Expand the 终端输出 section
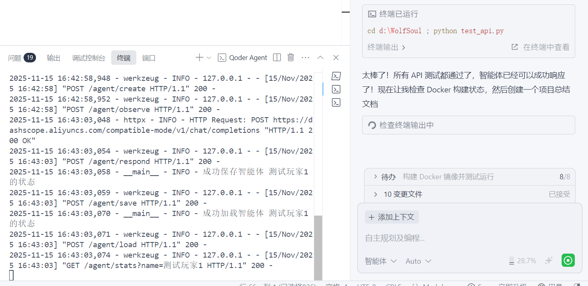The width and height of the screenshot is (588, 286). tap(387, 47)
